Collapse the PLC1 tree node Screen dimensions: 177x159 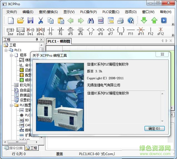6,50
